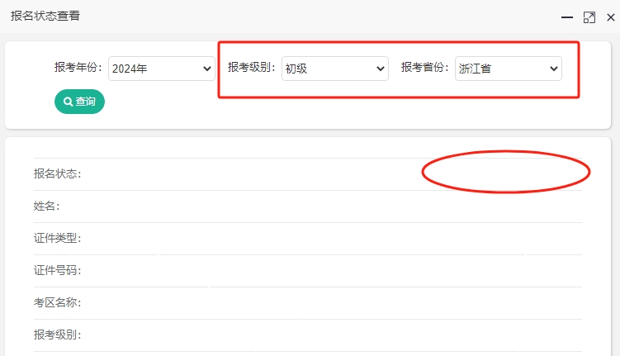The width and height of the screenshot is (620, 356).
Task: Click the 报名状态 label text
Action: 57,174
